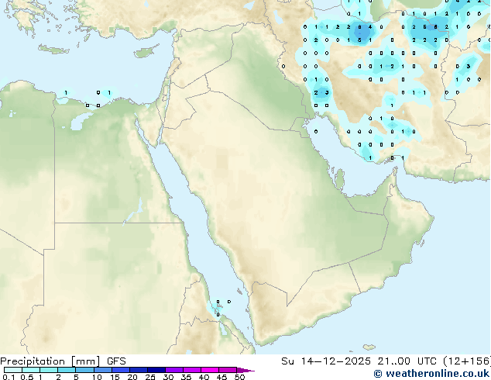Click legend scale label "40"
Screen dimensions: 491x380
(204, 377)
